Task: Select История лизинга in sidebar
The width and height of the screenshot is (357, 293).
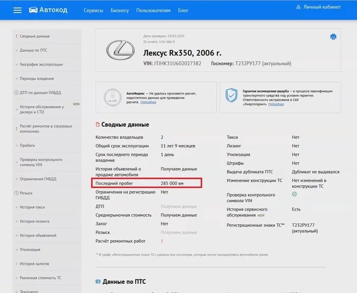Action: (x=47, y=221)
